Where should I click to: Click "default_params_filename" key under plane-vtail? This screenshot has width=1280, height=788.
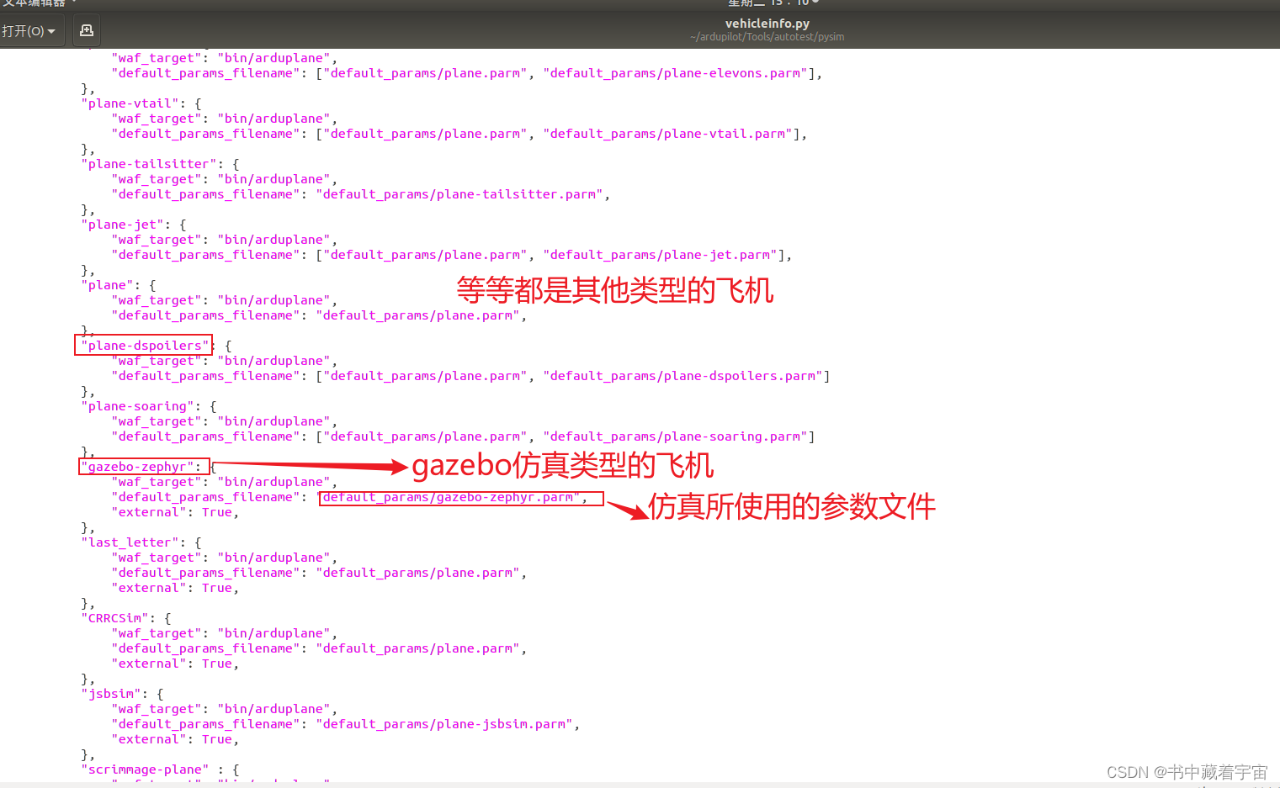[205, 134]
